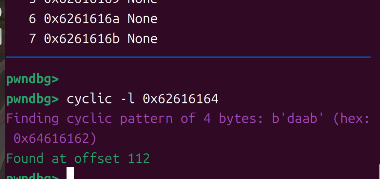Click the address 0x6261616a

tap(82, 19)
